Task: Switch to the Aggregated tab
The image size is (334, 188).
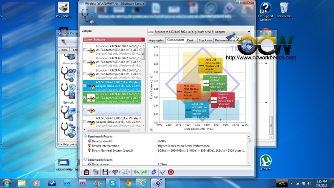Action: click(157, 40)
